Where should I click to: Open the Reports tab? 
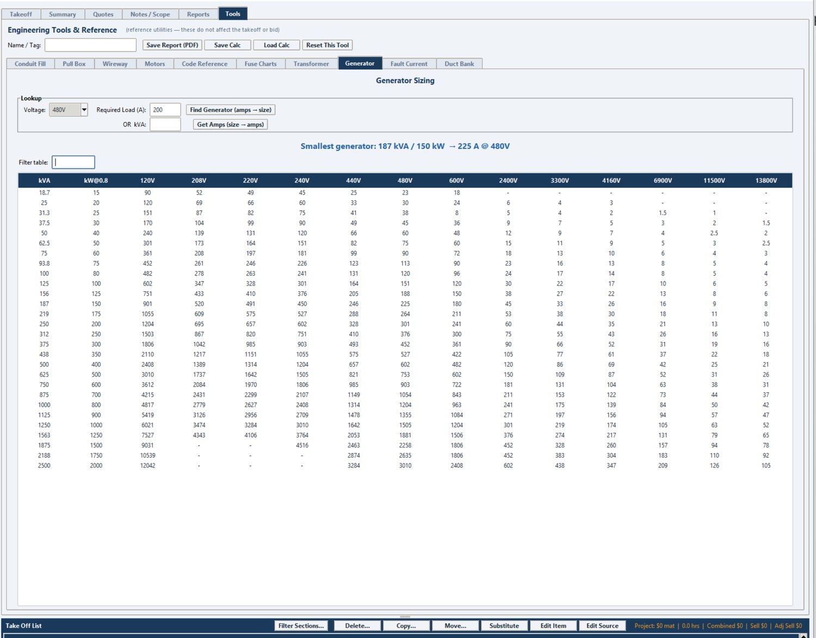point(198,14)
